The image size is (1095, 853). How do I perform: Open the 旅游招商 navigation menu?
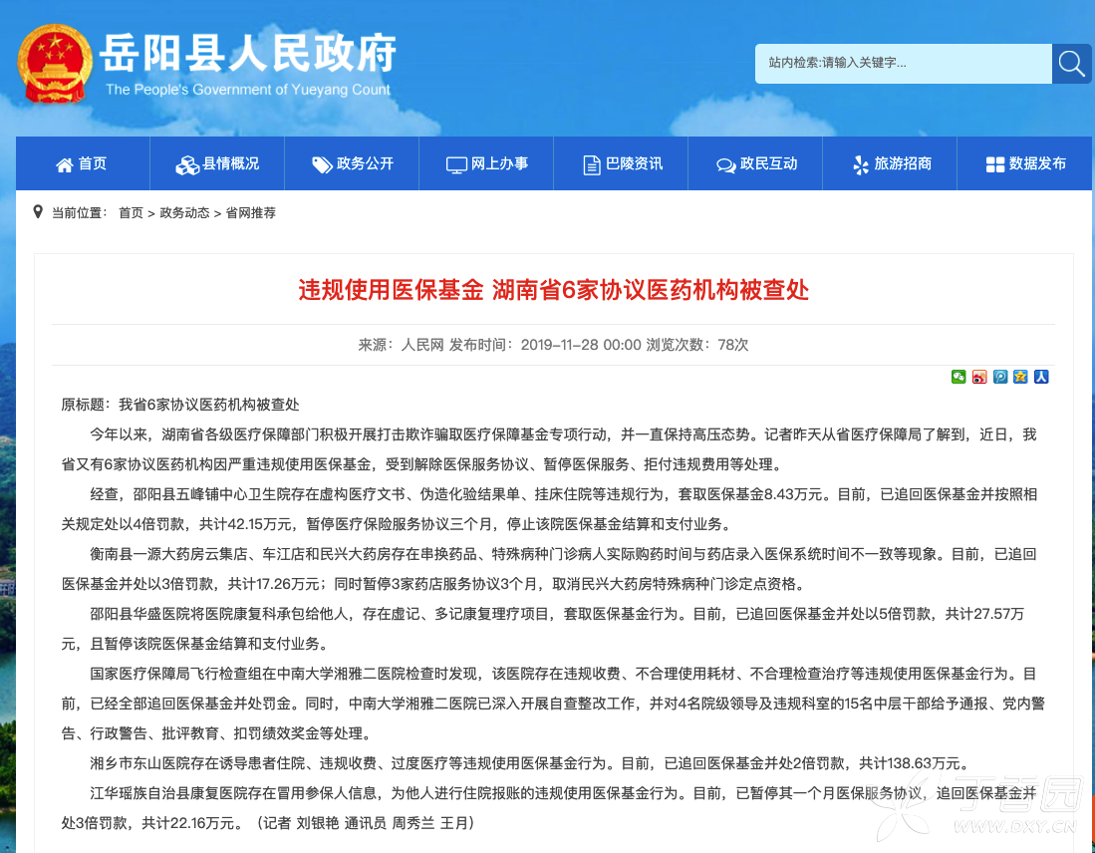click(x=890, y=163)
